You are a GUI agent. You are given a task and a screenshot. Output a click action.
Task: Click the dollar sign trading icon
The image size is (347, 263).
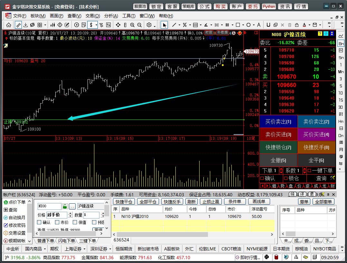pyautogui.click(x=91, y=25)
